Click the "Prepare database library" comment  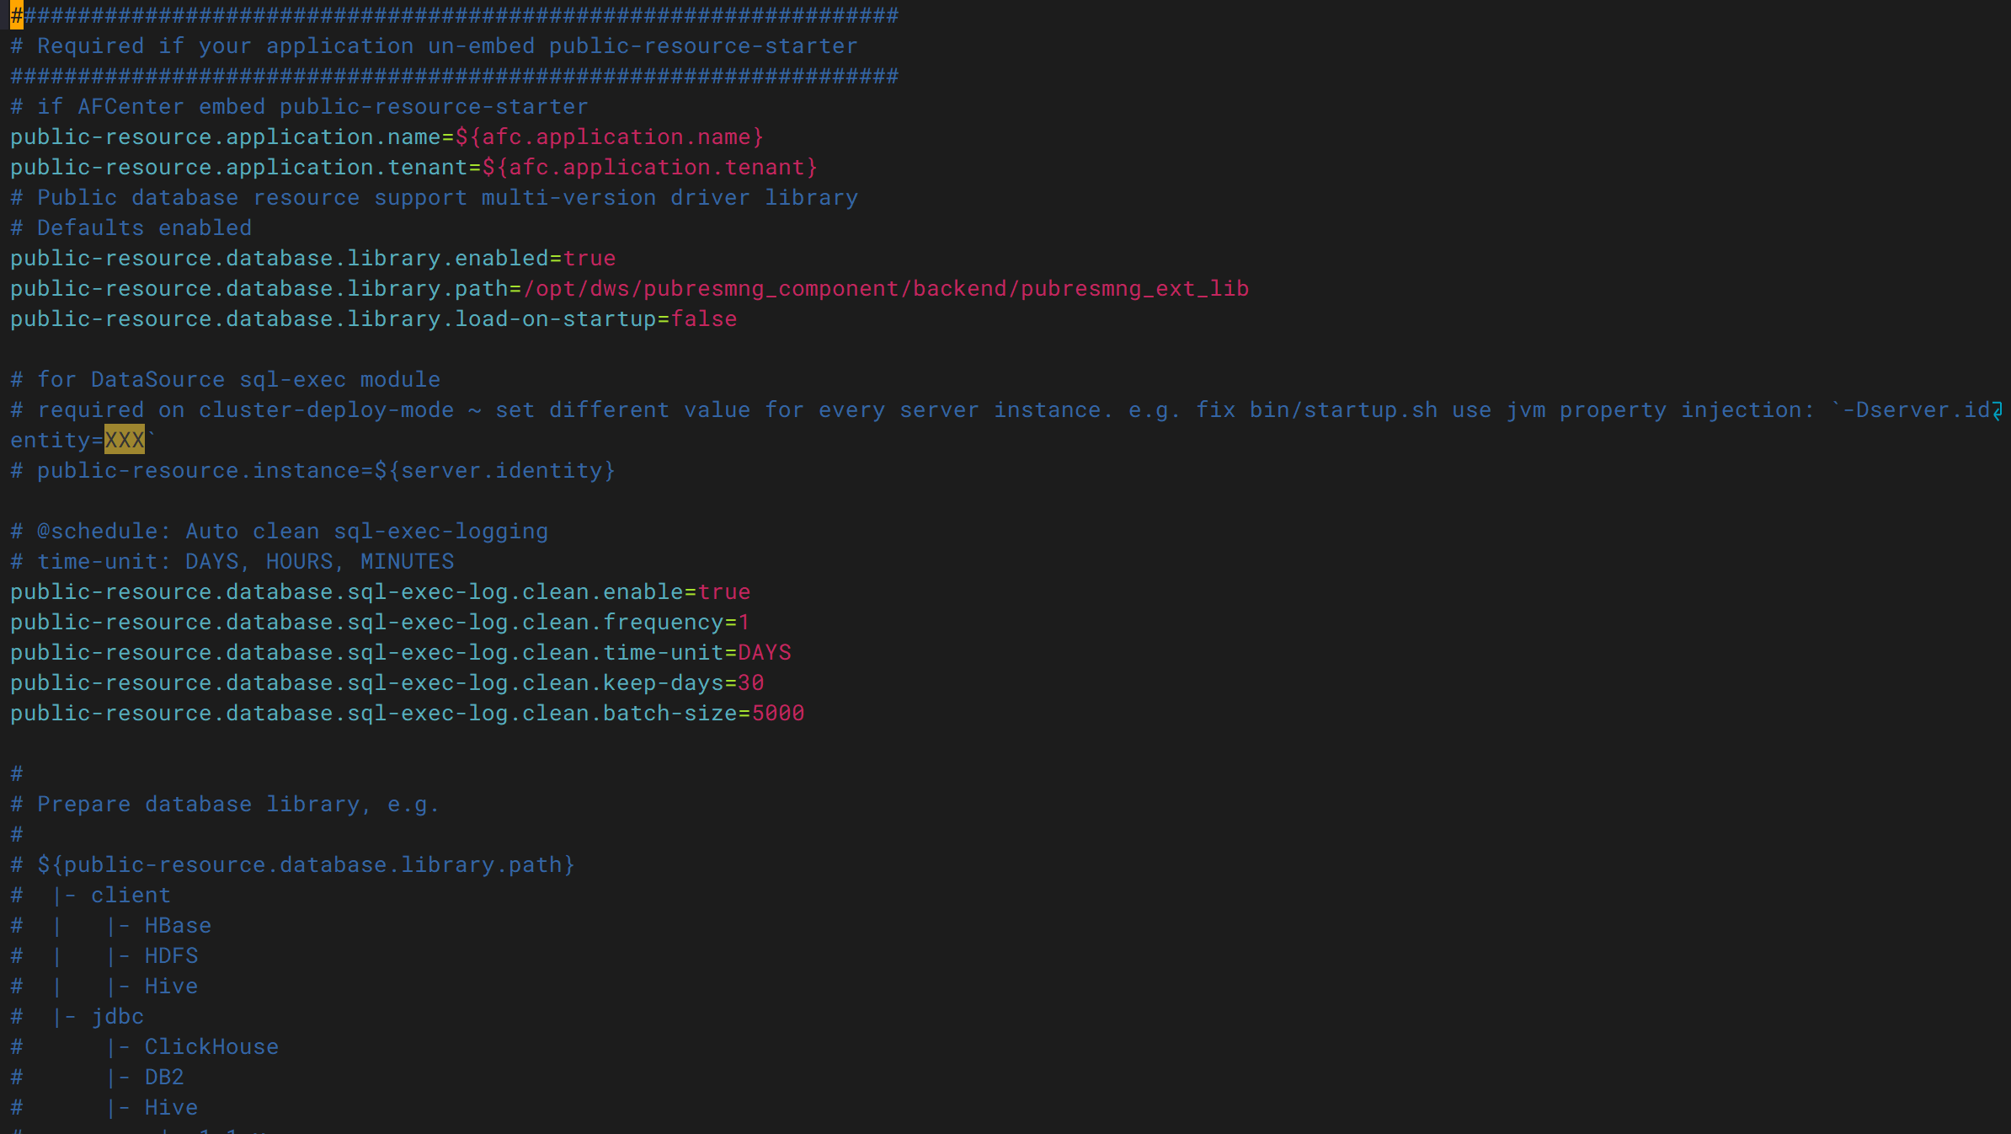coord(237,804)
